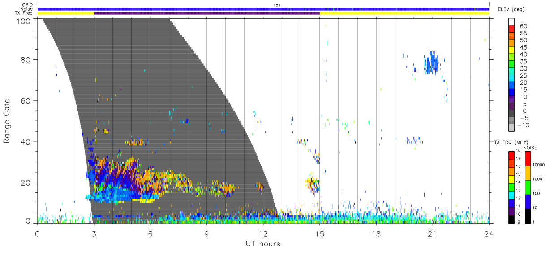Click the UT hours tick label 9
Viewport: 550px width, 253px height.
[207, 234]
